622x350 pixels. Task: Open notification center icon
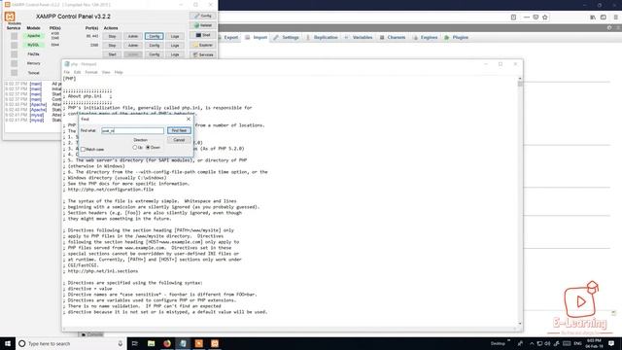[x=611, y=343]
